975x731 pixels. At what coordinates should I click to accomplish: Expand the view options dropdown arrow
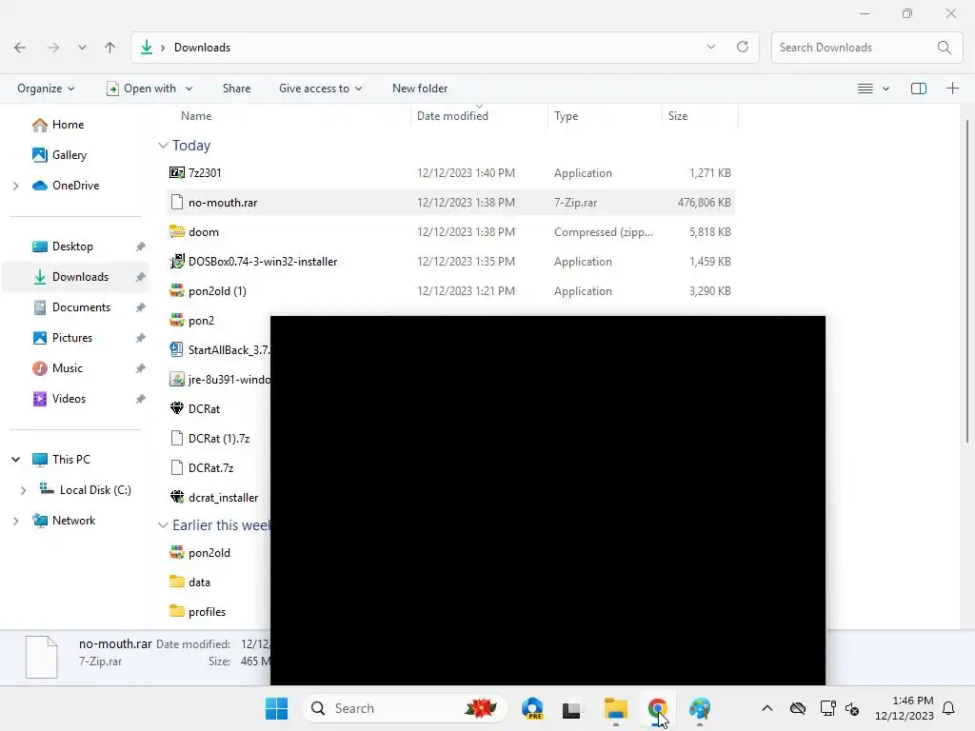(x=886, y=89)
